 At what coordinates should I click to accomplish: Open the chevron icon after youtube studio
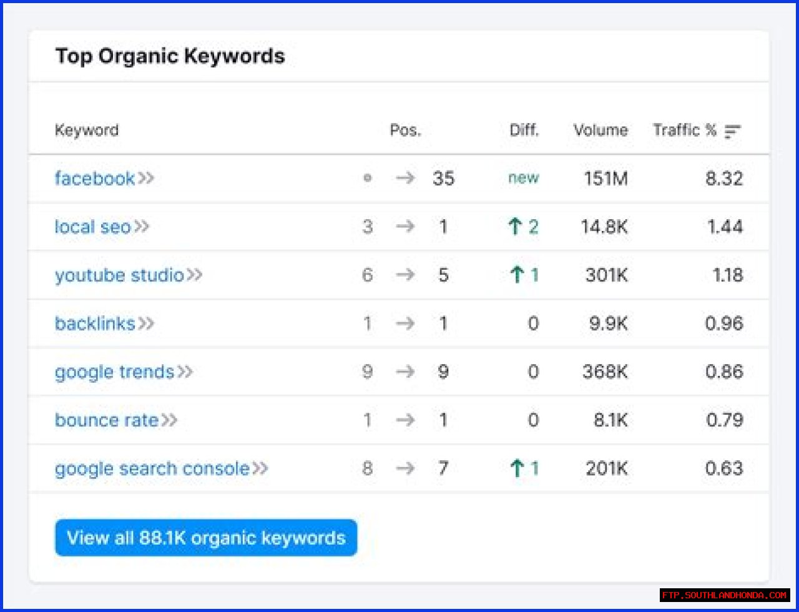pos(195,275)
